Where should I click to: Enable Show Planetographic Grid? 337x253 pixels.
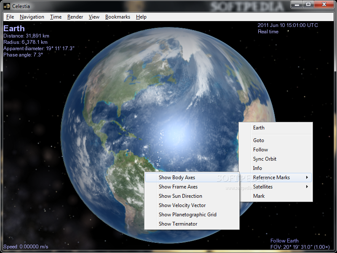192,215
